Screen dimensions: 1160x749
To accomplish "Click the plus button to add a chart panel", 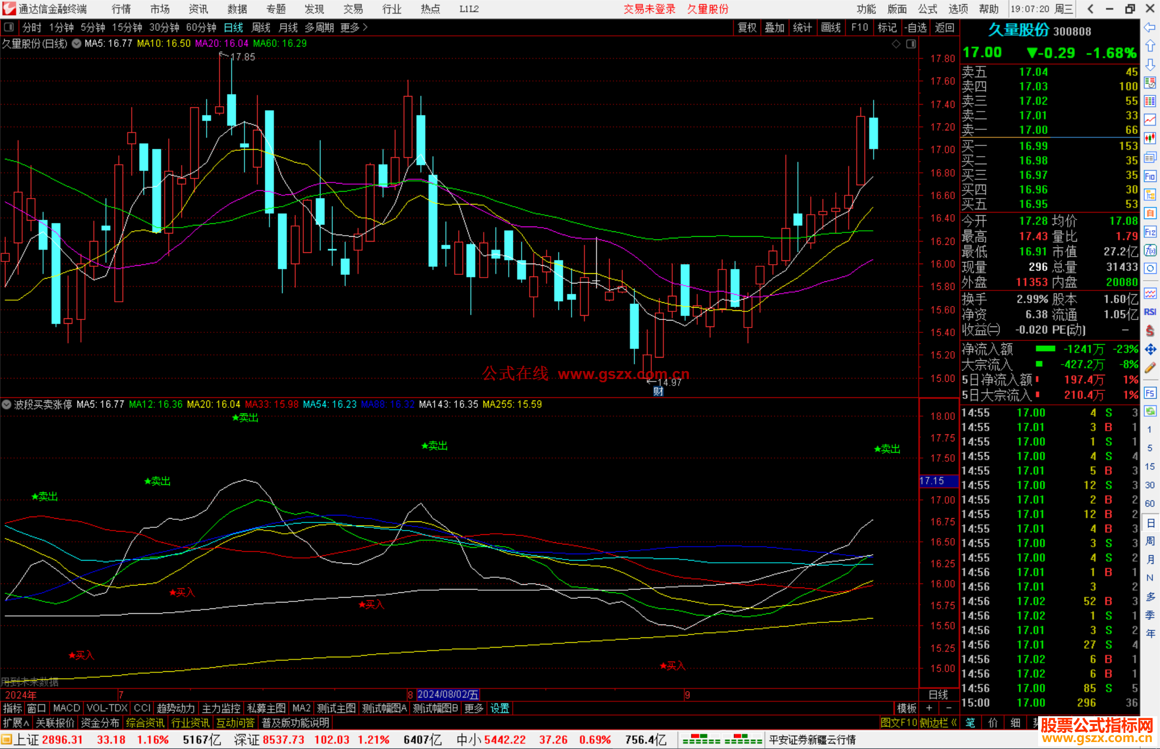I will coord(929,708).
